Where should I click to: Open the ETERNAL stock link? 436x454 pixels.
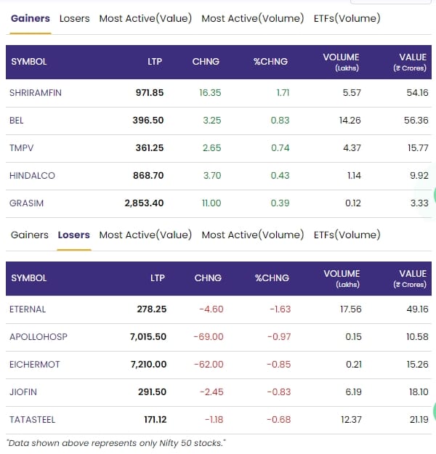click(28, 309)
